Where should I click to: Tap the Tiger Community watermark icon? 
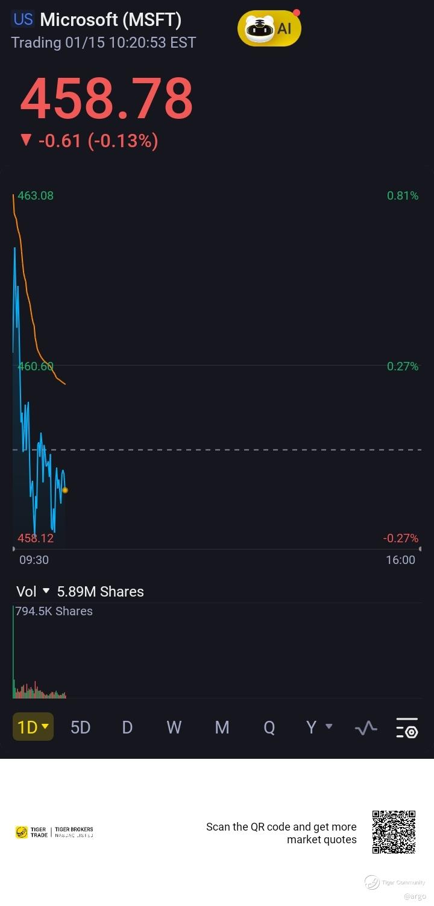[372, 882]
